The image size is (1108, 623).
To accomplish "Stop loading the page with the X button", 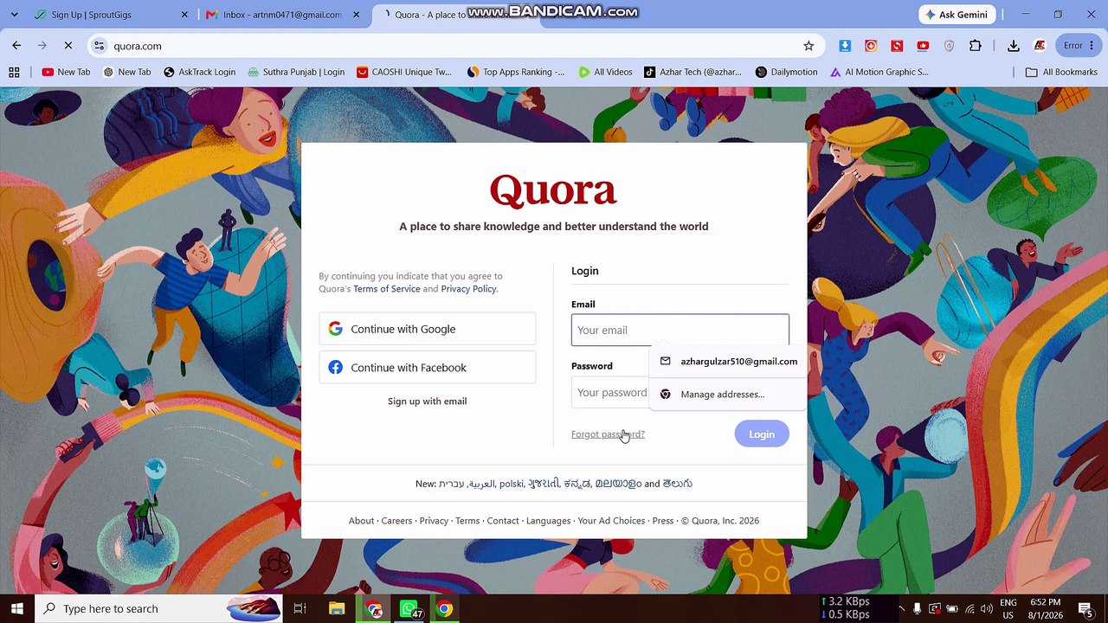I will [68, 46].
